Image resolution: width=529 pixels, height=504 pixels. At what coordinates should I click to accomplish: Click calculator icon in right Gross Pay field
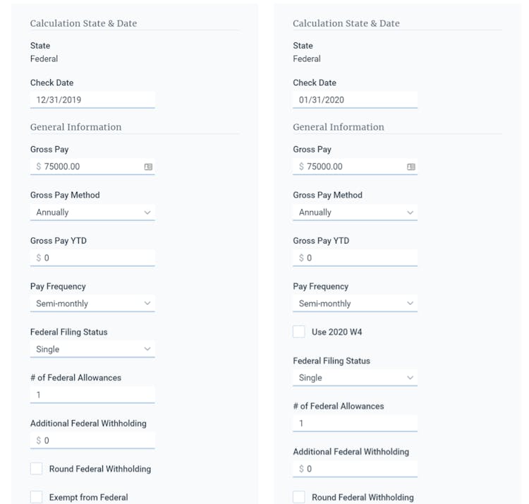click(x=411, y=167)
